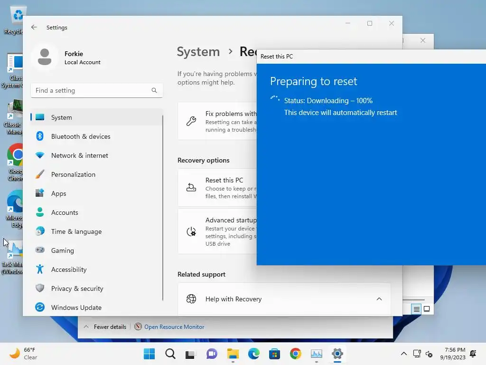Click the notification bell tray icon
The height and width of the screenshot is (365, 486).
click(x=473, y=354)
